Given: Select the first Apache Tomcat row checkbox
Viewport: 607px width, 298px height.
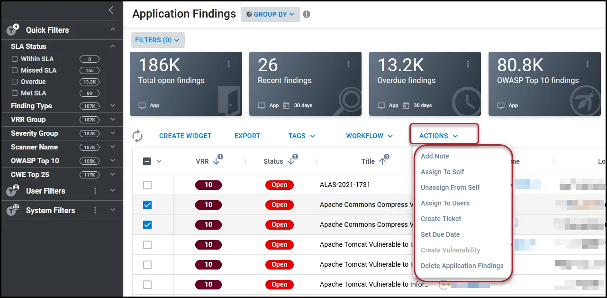Looking at the screenshot, I should tap(147, 245).
